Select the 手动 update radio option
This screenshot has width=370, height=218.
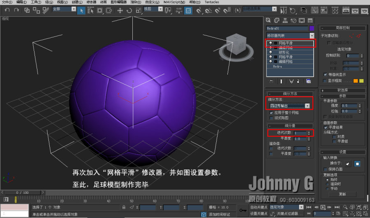(327, 189)
